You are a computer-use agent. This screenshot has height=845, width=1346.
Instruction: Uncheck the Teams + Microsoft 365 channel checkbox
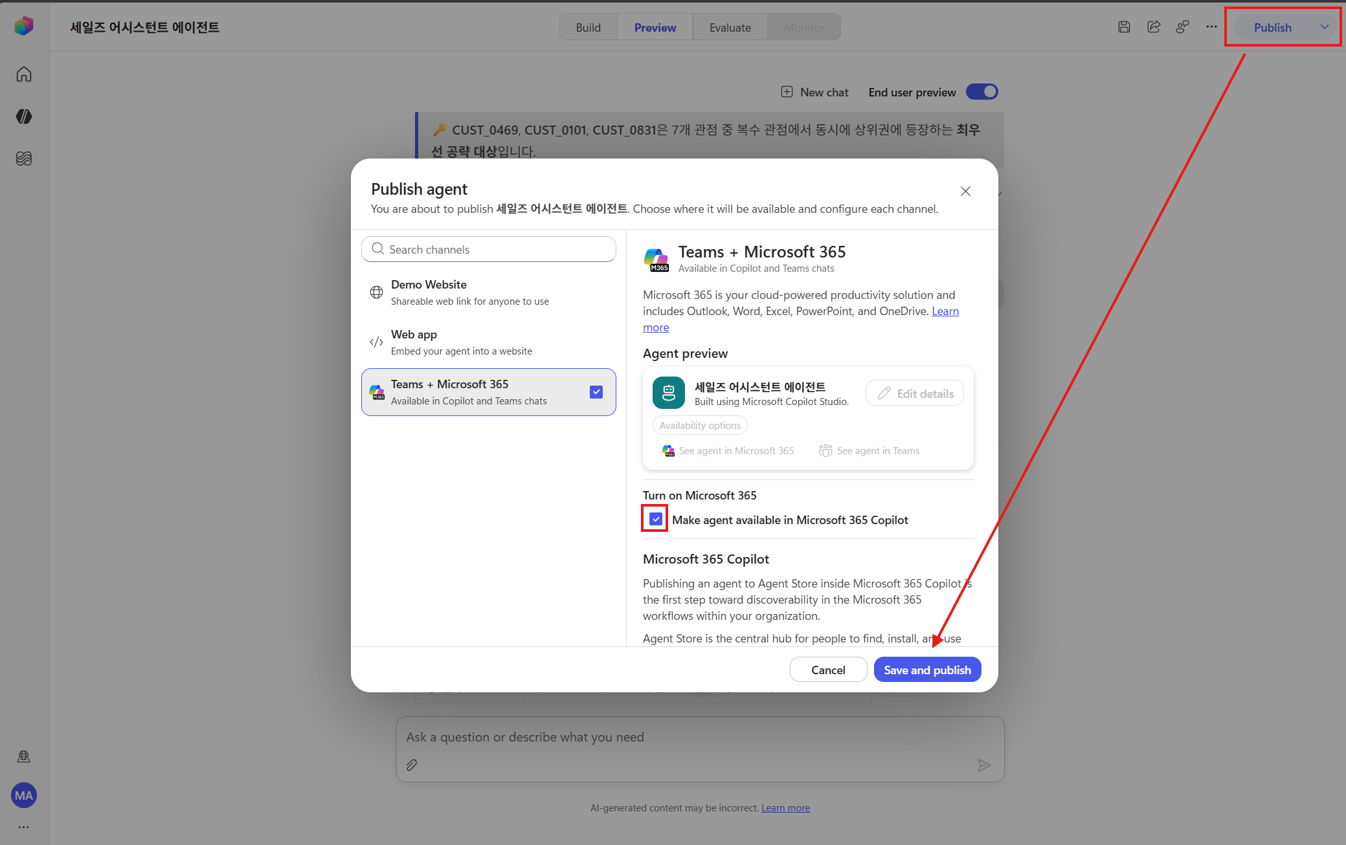596,392
